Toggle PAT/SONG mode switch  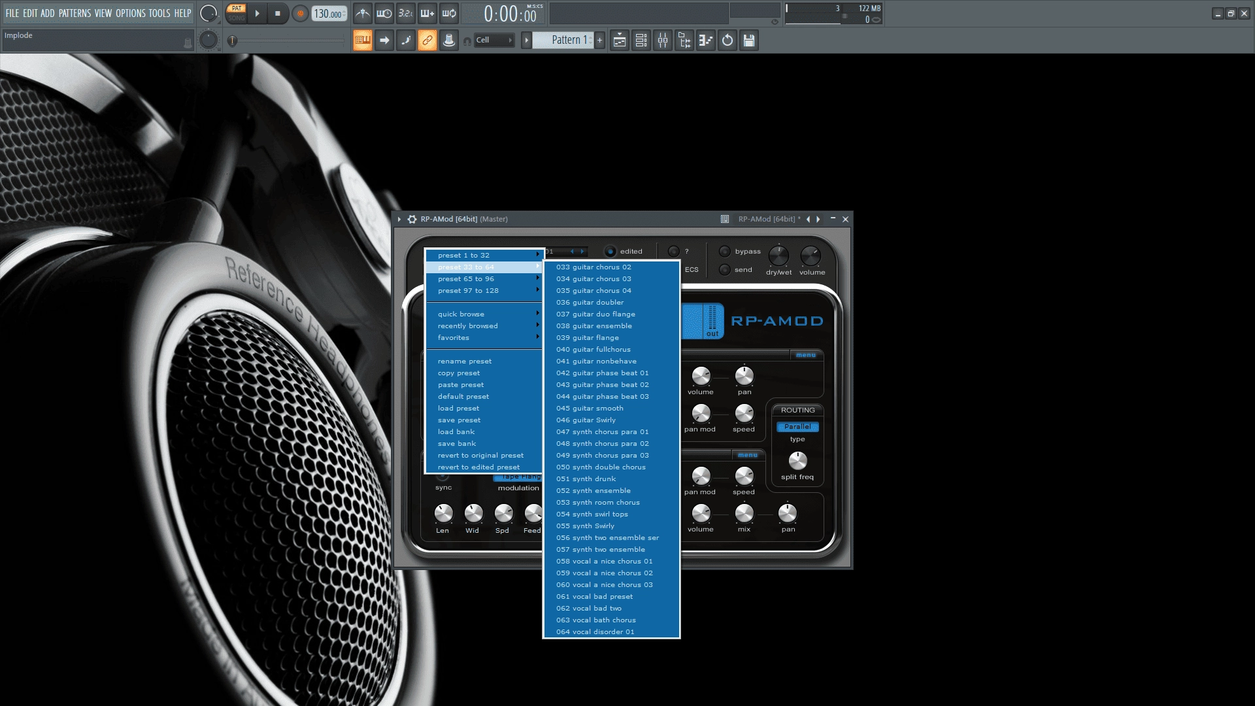click(x=236, y=13)
